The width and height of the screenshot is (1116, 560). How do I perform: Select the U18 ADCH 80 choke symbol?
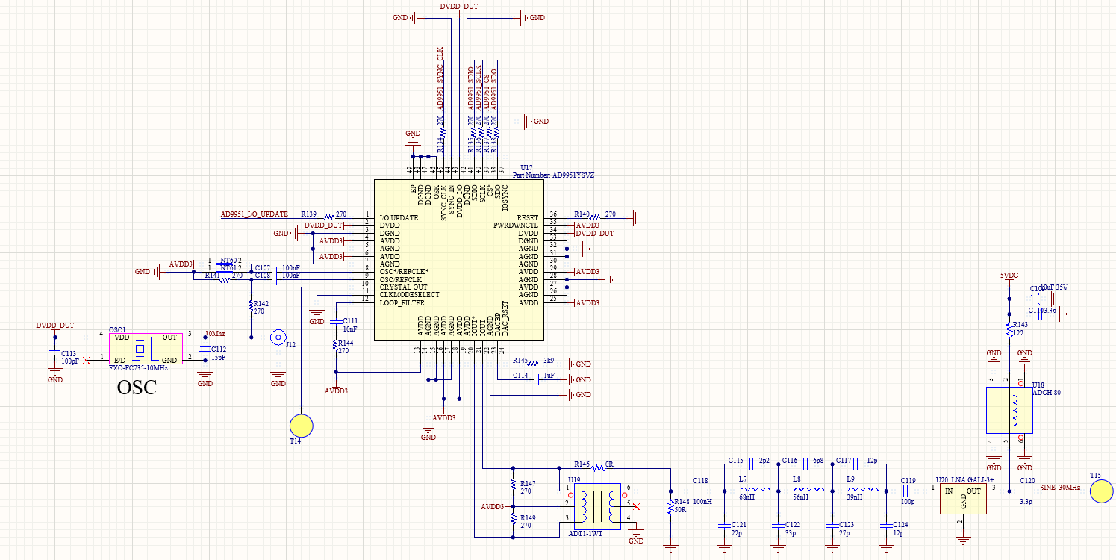tap(1009, 410)
